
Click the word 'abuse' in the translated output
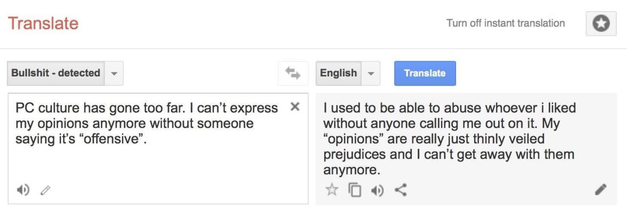(x=434, y=108)
